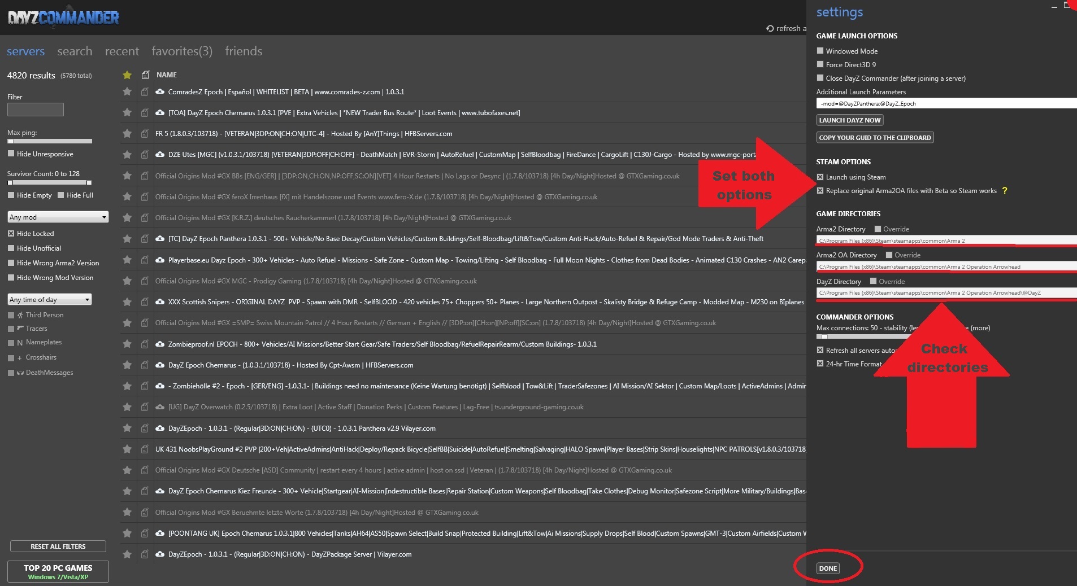Click notes icon for ComradesZ Epoch server

point(145,91)
